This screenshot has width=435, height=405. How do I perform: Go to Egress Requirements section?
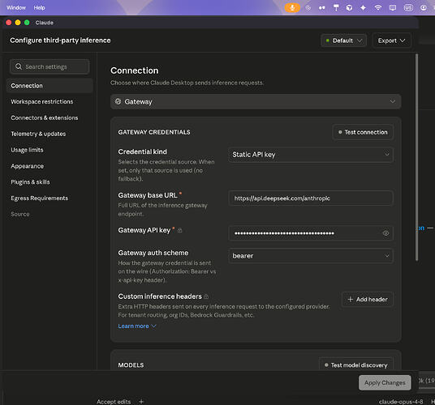[x=40, y=198]
